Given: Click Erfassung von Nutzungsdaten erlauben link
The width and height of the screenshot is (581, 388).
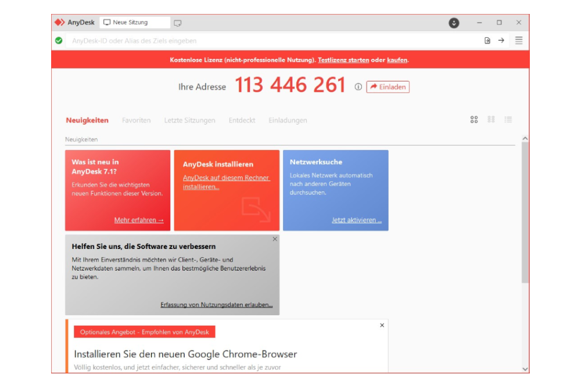Looking at the screenshot, I should [x=216, y=305].
